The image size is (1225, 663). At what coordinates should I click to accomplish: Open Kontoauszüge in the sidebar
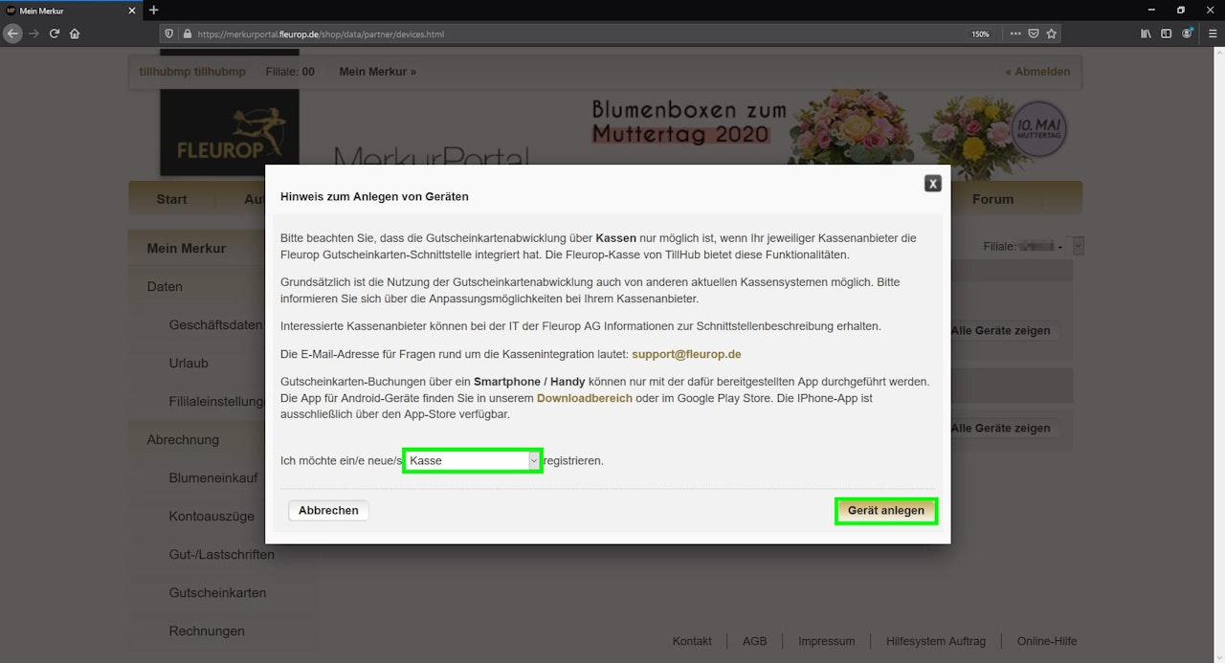(x=212, y=517)
